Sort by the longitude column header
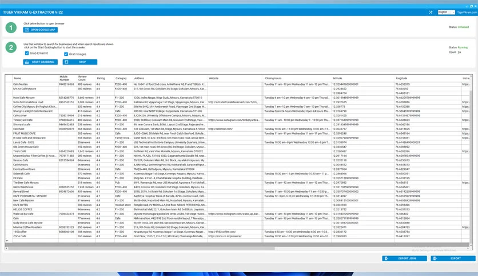Viewport: 478px width, 276px height. (428, 79)
